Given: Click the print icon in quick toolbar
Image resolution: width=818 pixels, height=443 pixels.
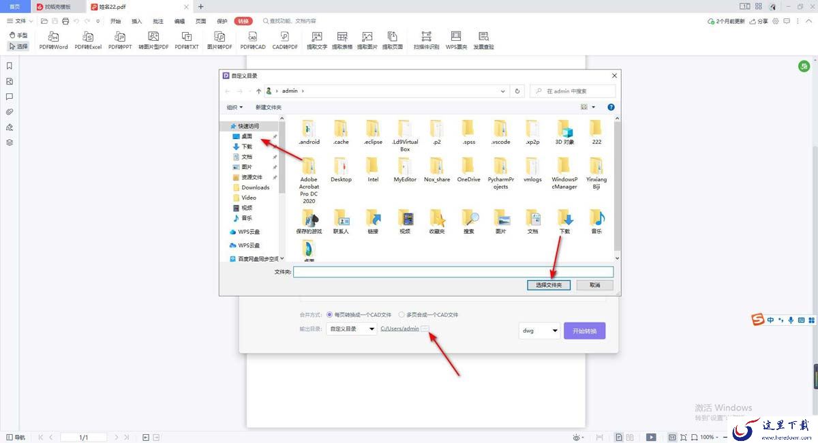Looking at the screenshot, I should click(x=65, y=21).
